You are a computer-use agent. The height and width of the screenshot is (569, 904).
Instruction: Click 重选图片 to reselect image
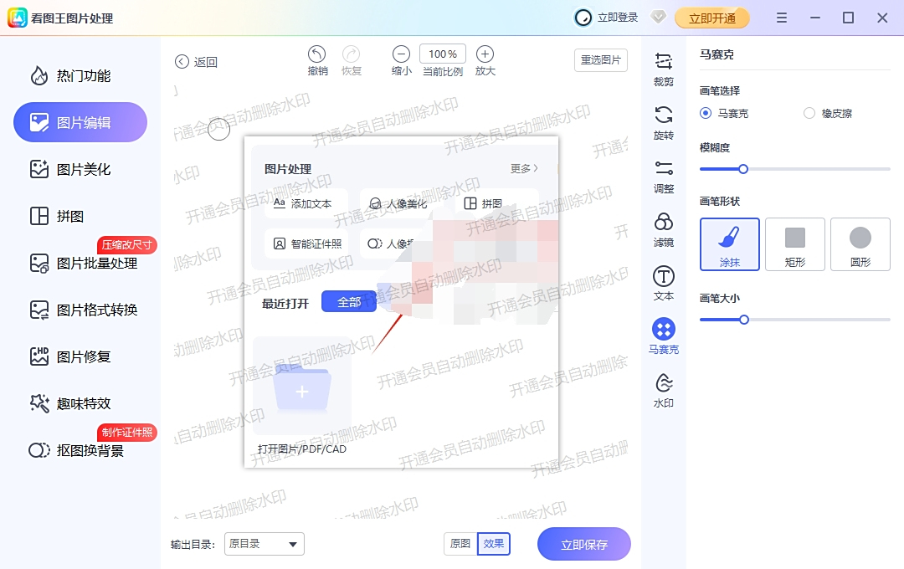tap(600, 60)
